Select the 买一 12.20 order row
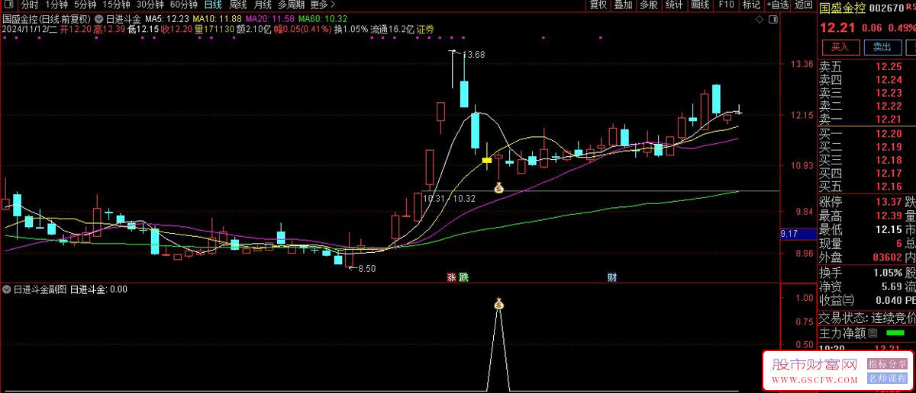The image size is (916, 393). pos(866,134)
